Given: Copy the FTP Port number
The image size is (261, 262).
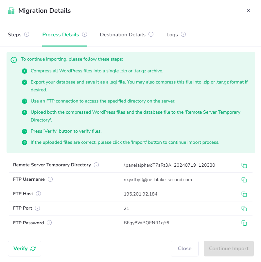Looking at the screenshot, I should click(x=244, y=208).
